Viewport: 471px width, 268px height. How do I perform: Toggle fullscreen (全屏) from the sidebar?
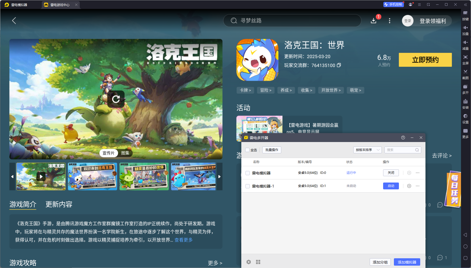[465, 57]
